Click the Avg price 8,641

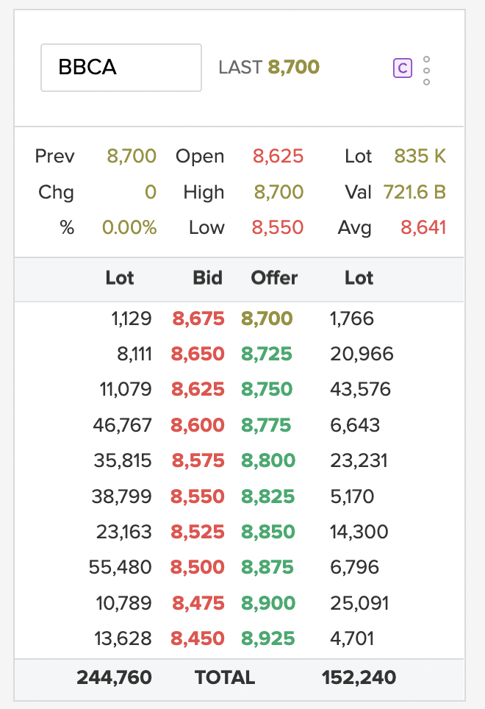pyautogui.click(x=423, y=227)
